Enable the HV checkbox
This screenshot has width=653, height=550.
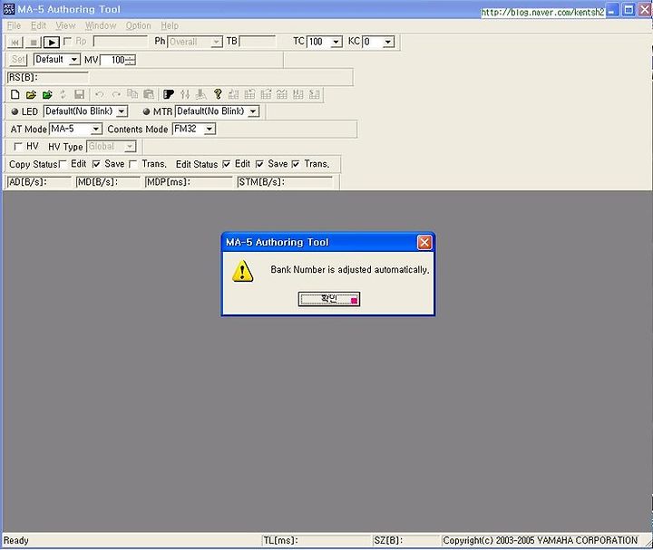[18, 147]
